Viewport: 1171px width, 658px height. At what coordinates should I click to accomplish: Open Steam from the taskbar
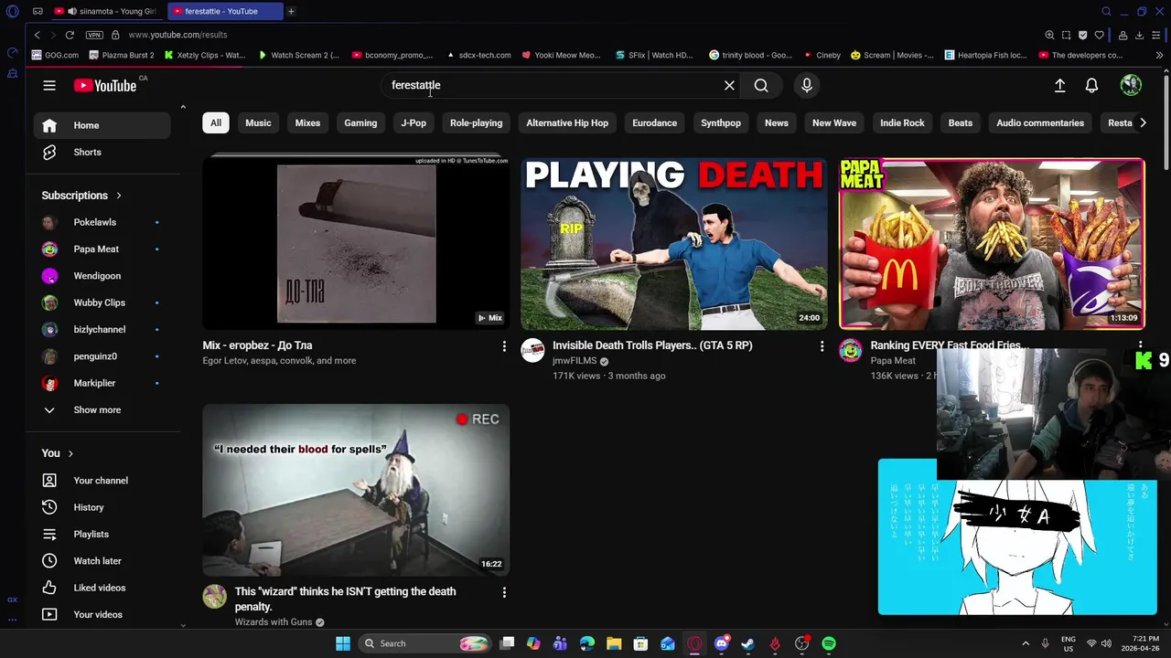pyautogui.click(x=748, y=643)
